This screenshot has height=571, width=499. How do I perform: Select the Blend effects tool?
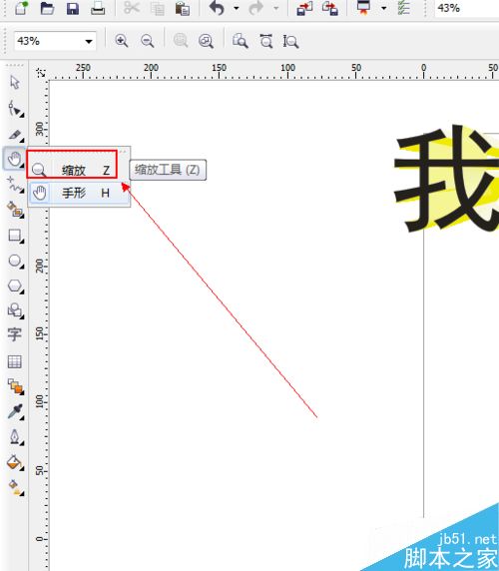15,386
